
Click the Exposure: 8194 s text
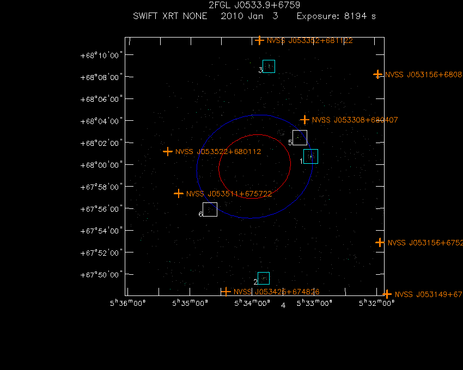click(336, 16)
